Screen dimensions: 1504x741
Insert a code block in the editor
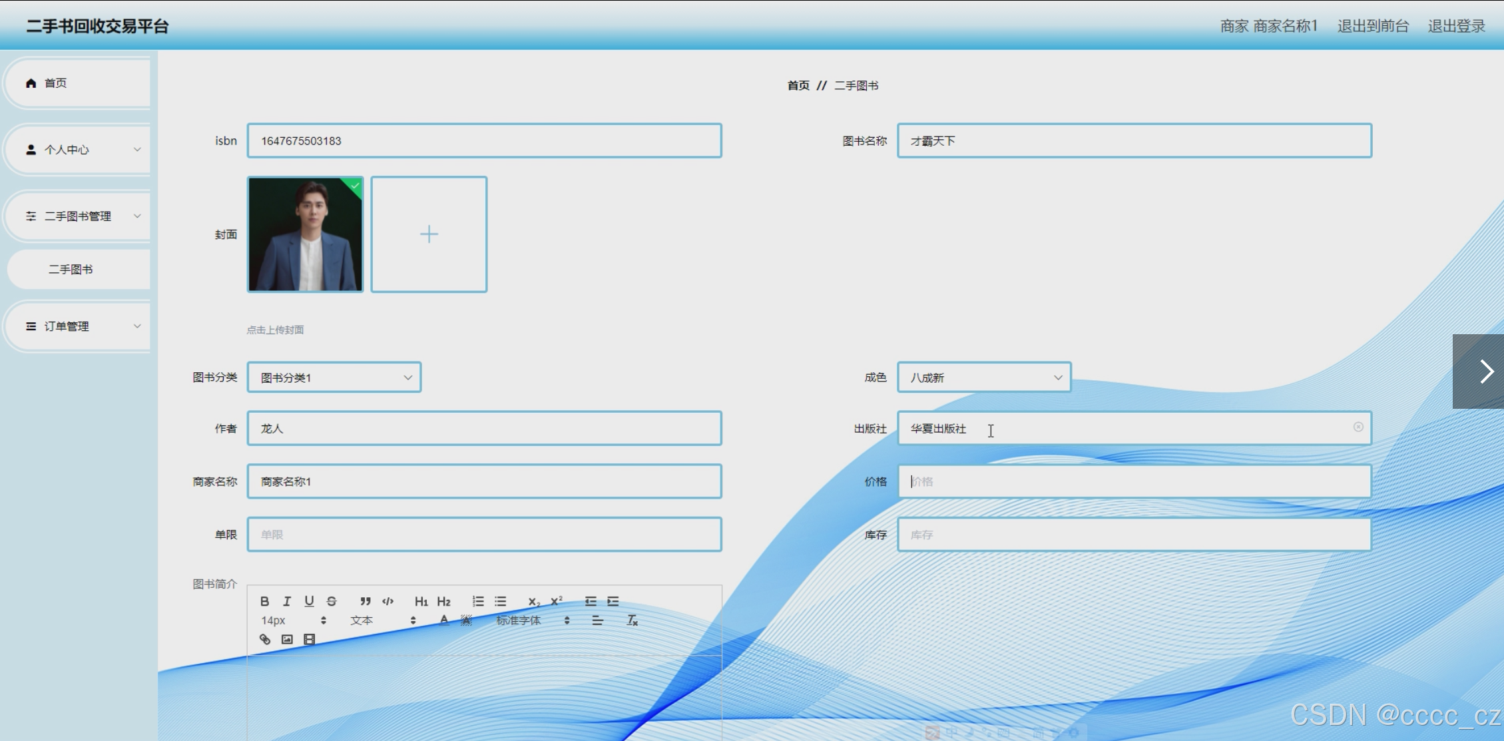tap(388, 601)
